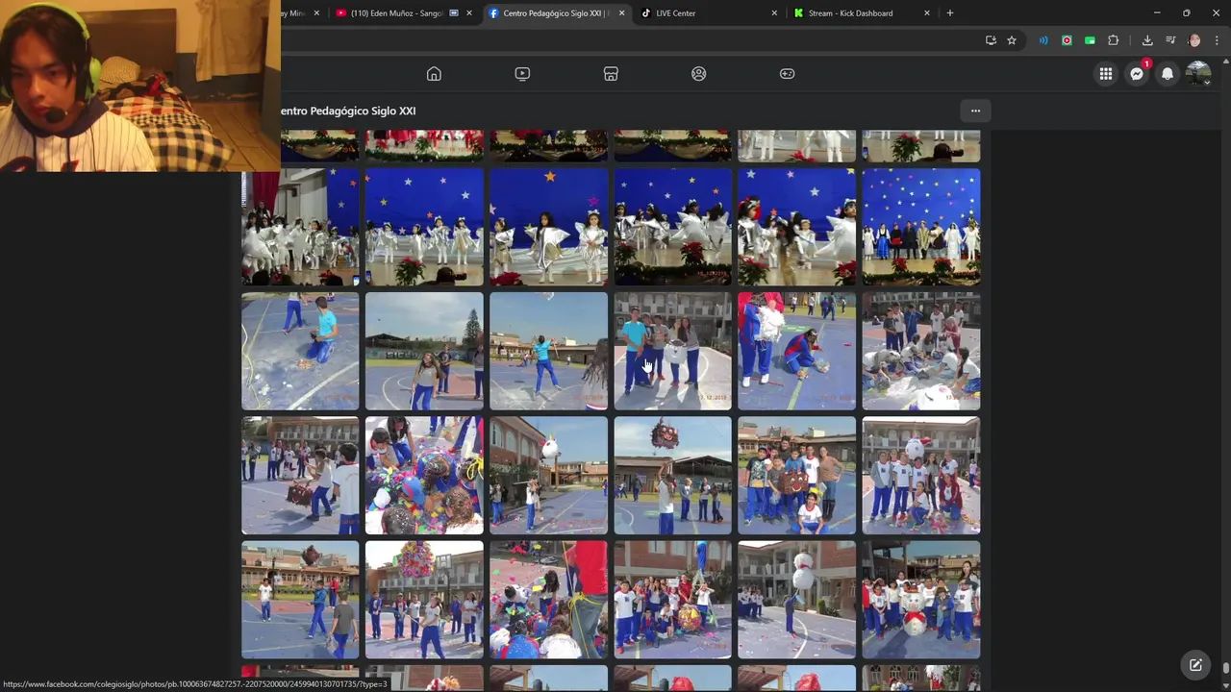
Task: Open the Extensions puzzle icon
Action: coord(1114,40)
